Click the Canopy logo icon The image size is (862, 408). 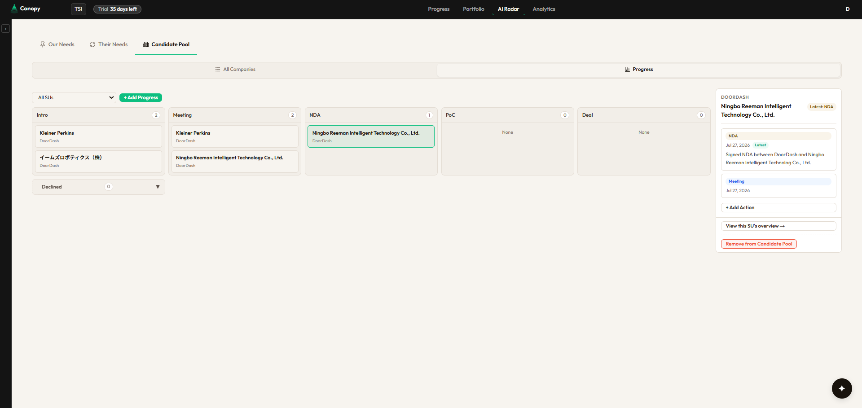(x=14, y=9)
